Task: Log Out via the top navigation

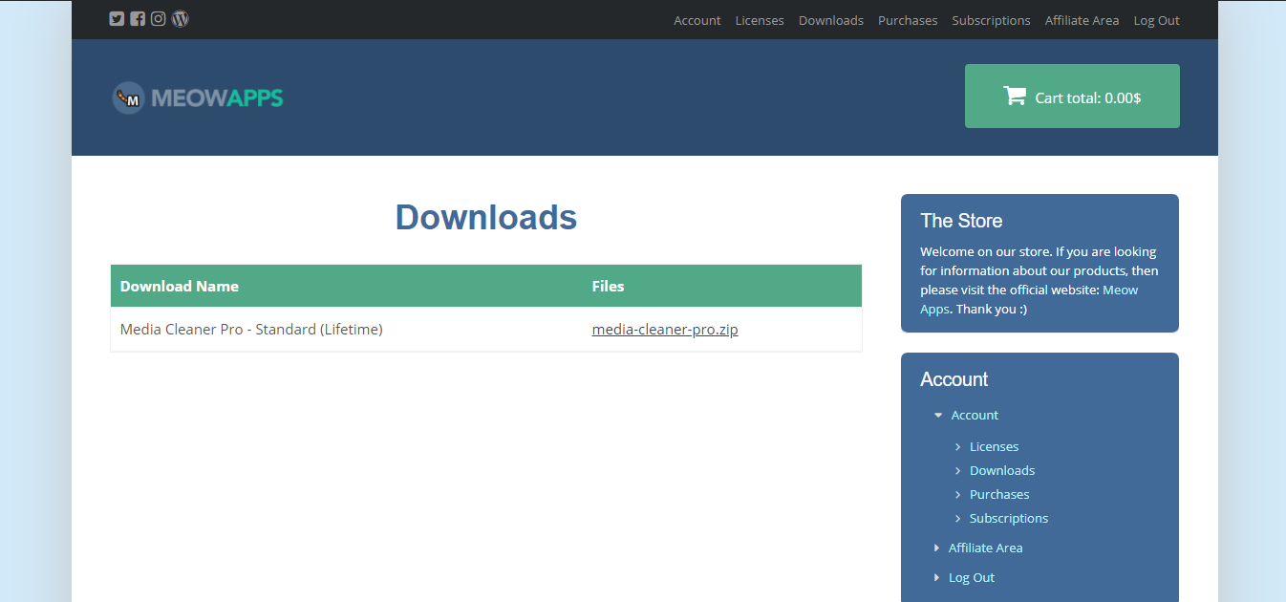Action: pos(1156,20)
